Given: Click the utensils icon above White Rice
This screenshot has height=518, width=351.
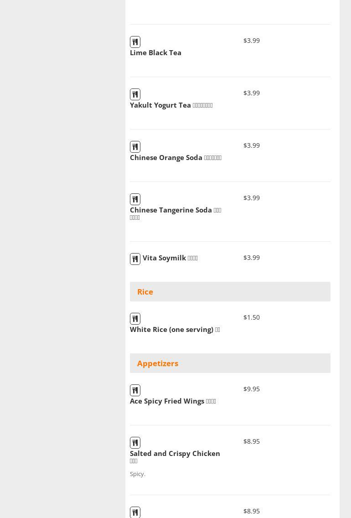Looking at the screenshot, I should 135,319.
